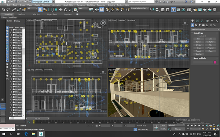Image resolution: width=220 pixels, height=137 pixels.
Task: Toggle Display Lights filter in Scene Explorer
Action: [7, 34]
